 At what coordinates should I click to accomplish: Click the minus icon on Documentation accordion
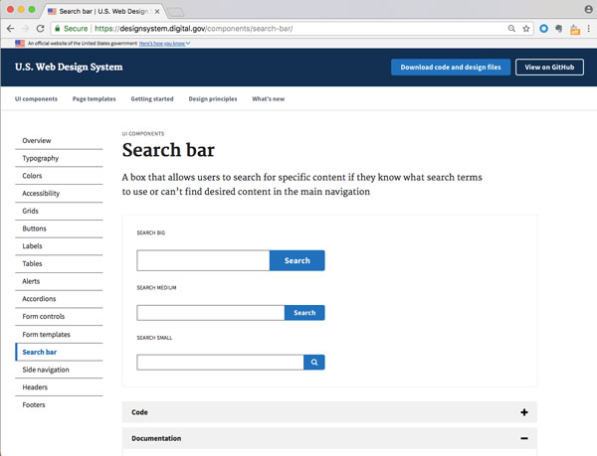tap(524, 438)
